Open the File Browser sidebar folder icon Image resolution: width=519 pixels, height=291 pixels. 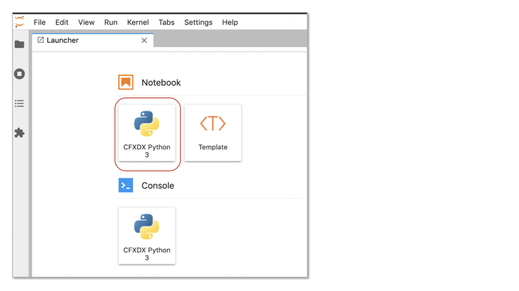click(19, 44)
